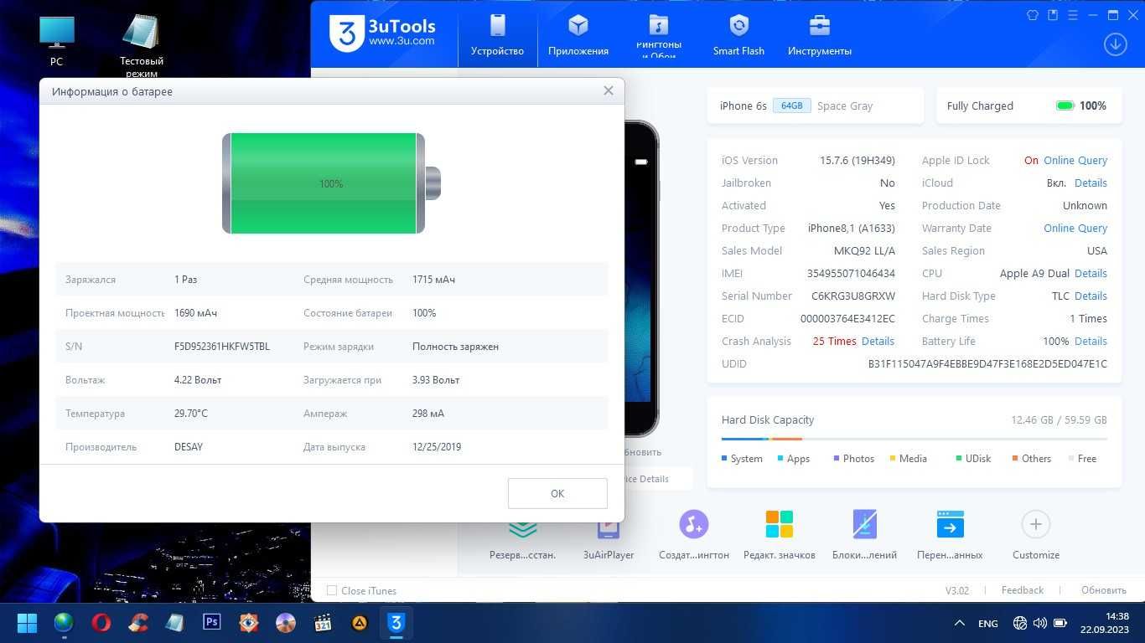This screenshot has width=1145, height=643.
Task: Open Редакт. значков icon manager tool
Action: [x=780, y=536]
